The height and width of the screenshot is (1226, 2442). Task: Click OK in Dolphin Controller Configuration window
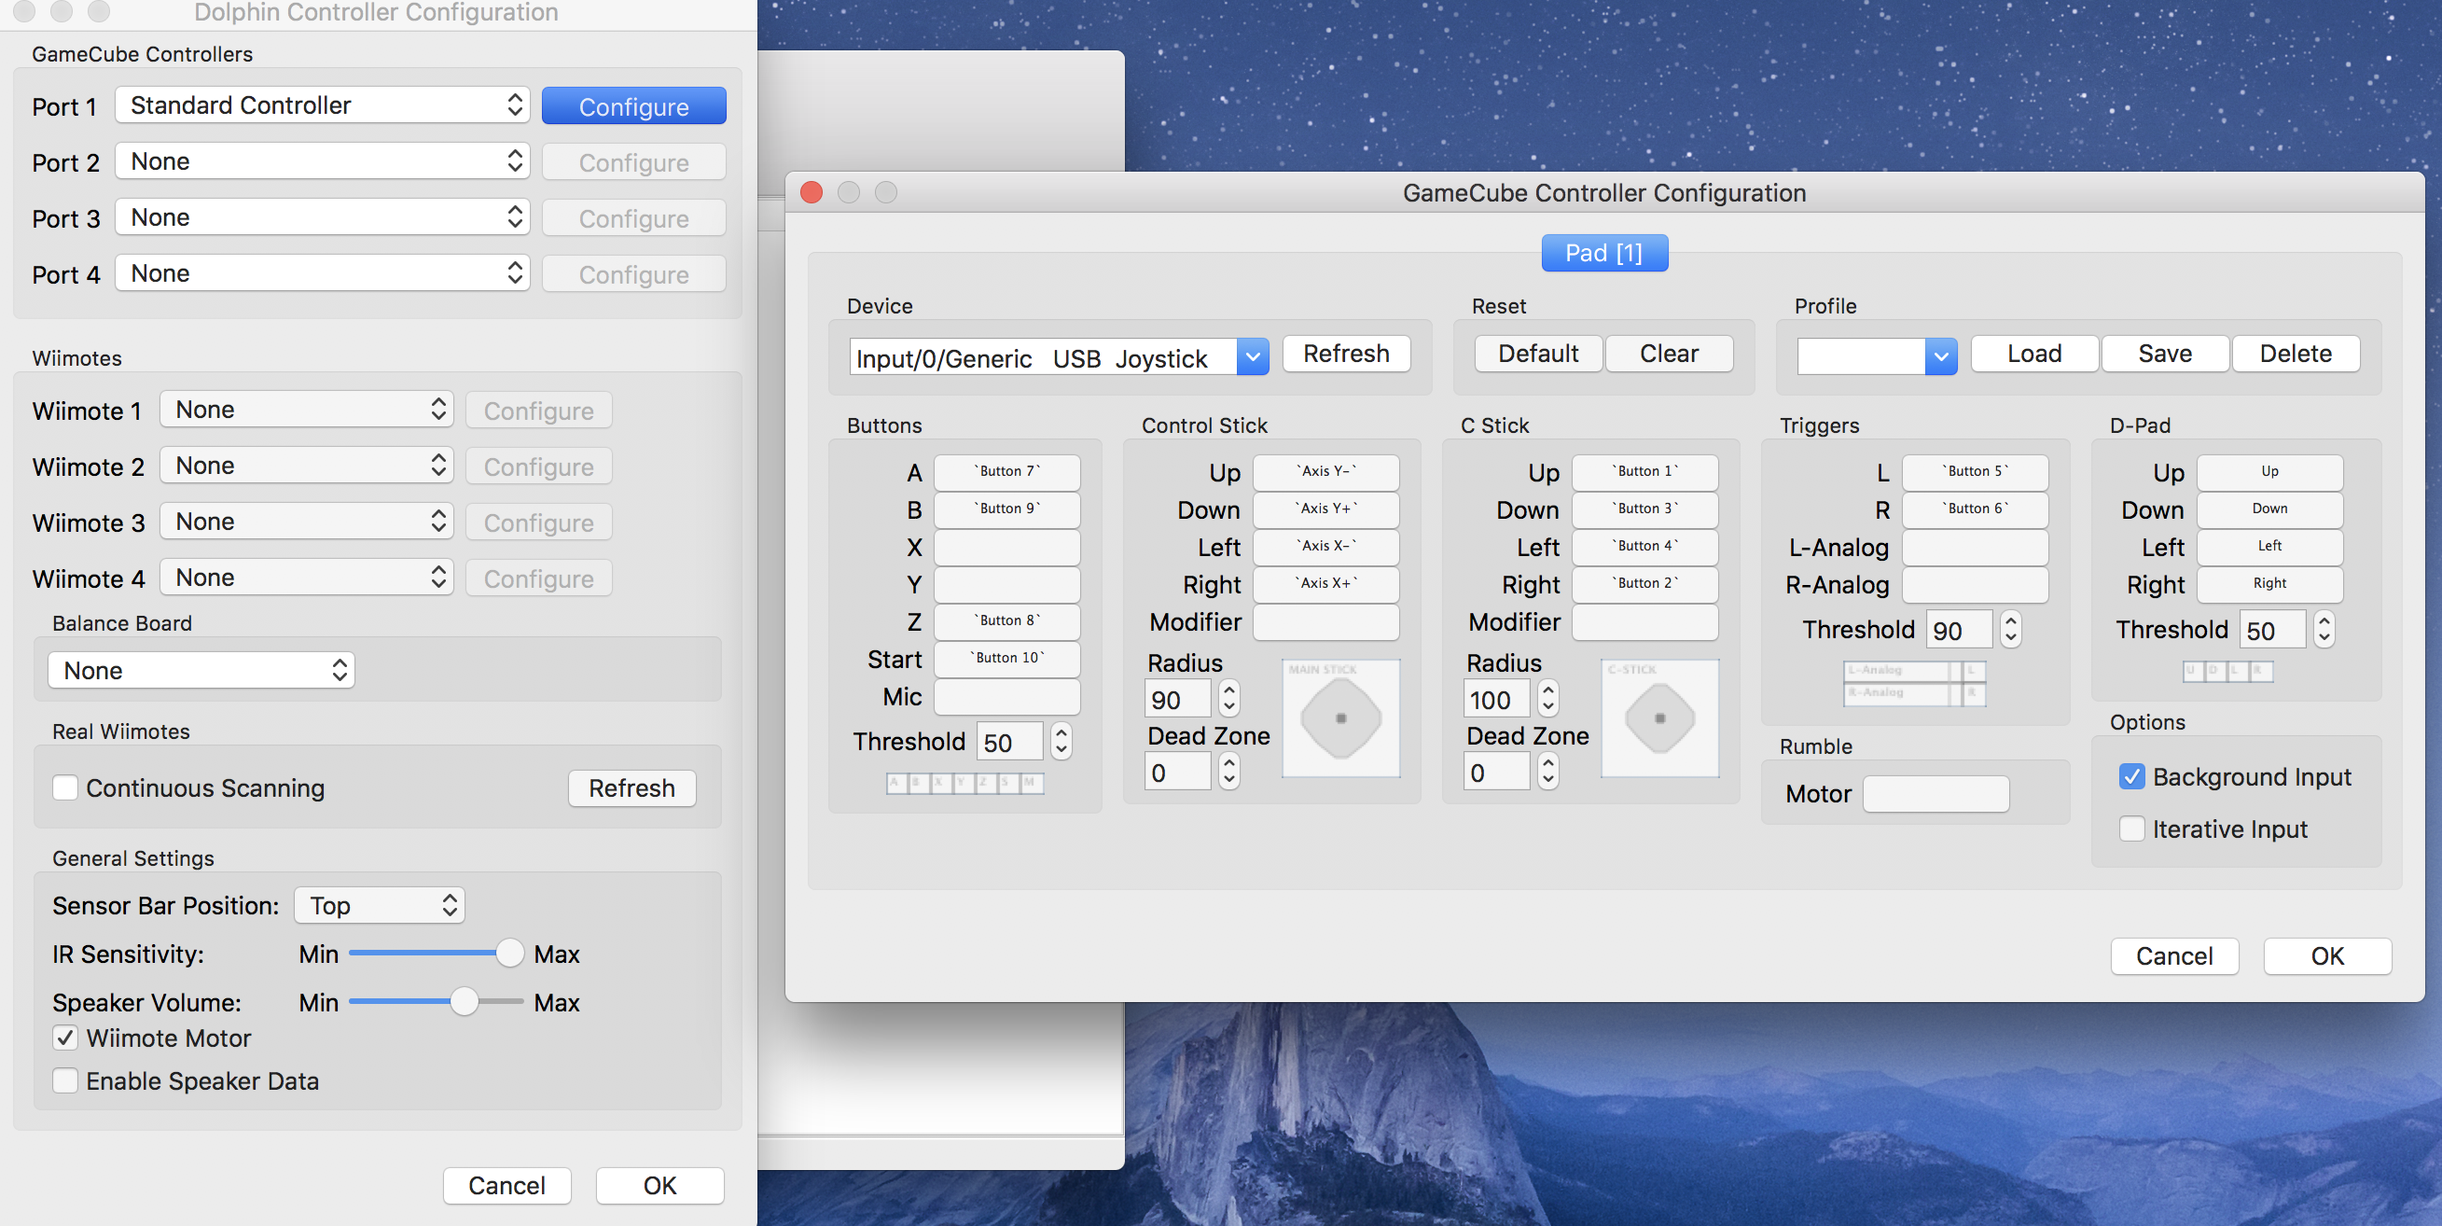coord(659,1185)
